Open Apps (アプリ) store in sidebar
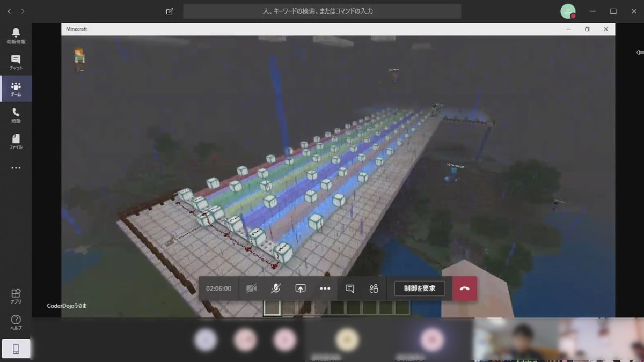This screenshot has height=362, width=644. pos(16,296)
